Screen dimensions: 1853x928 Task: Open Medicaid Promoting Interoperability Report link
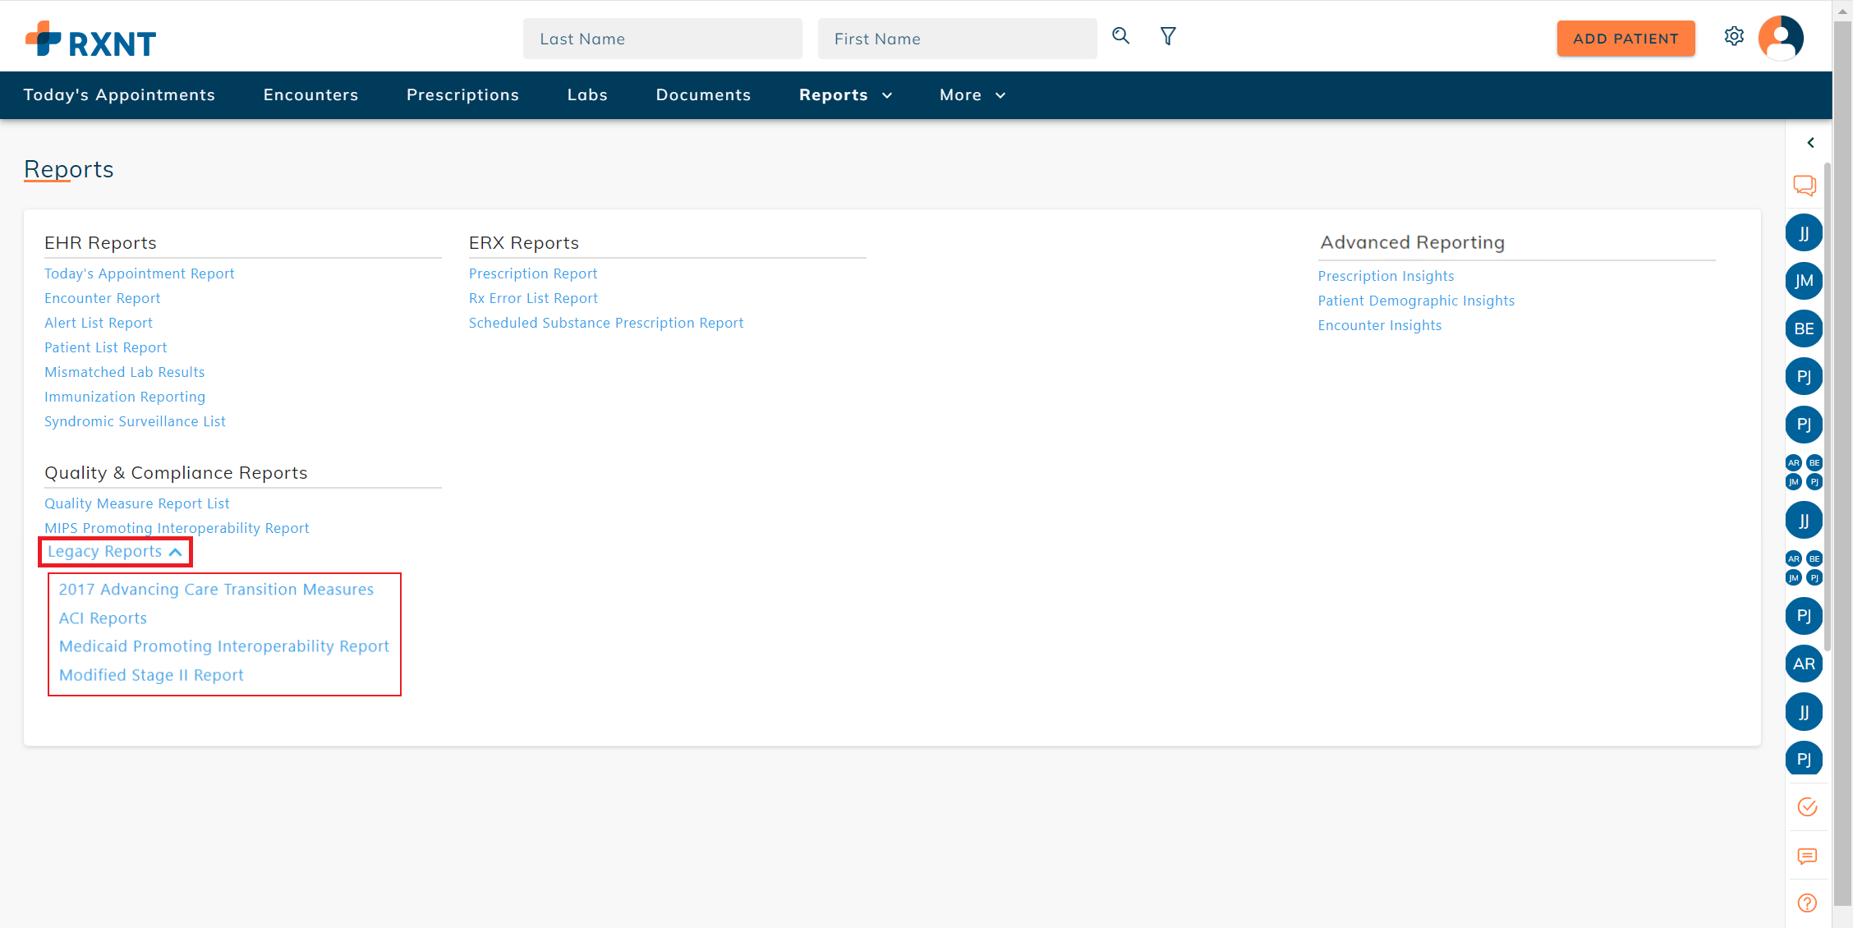pos(223,646)
